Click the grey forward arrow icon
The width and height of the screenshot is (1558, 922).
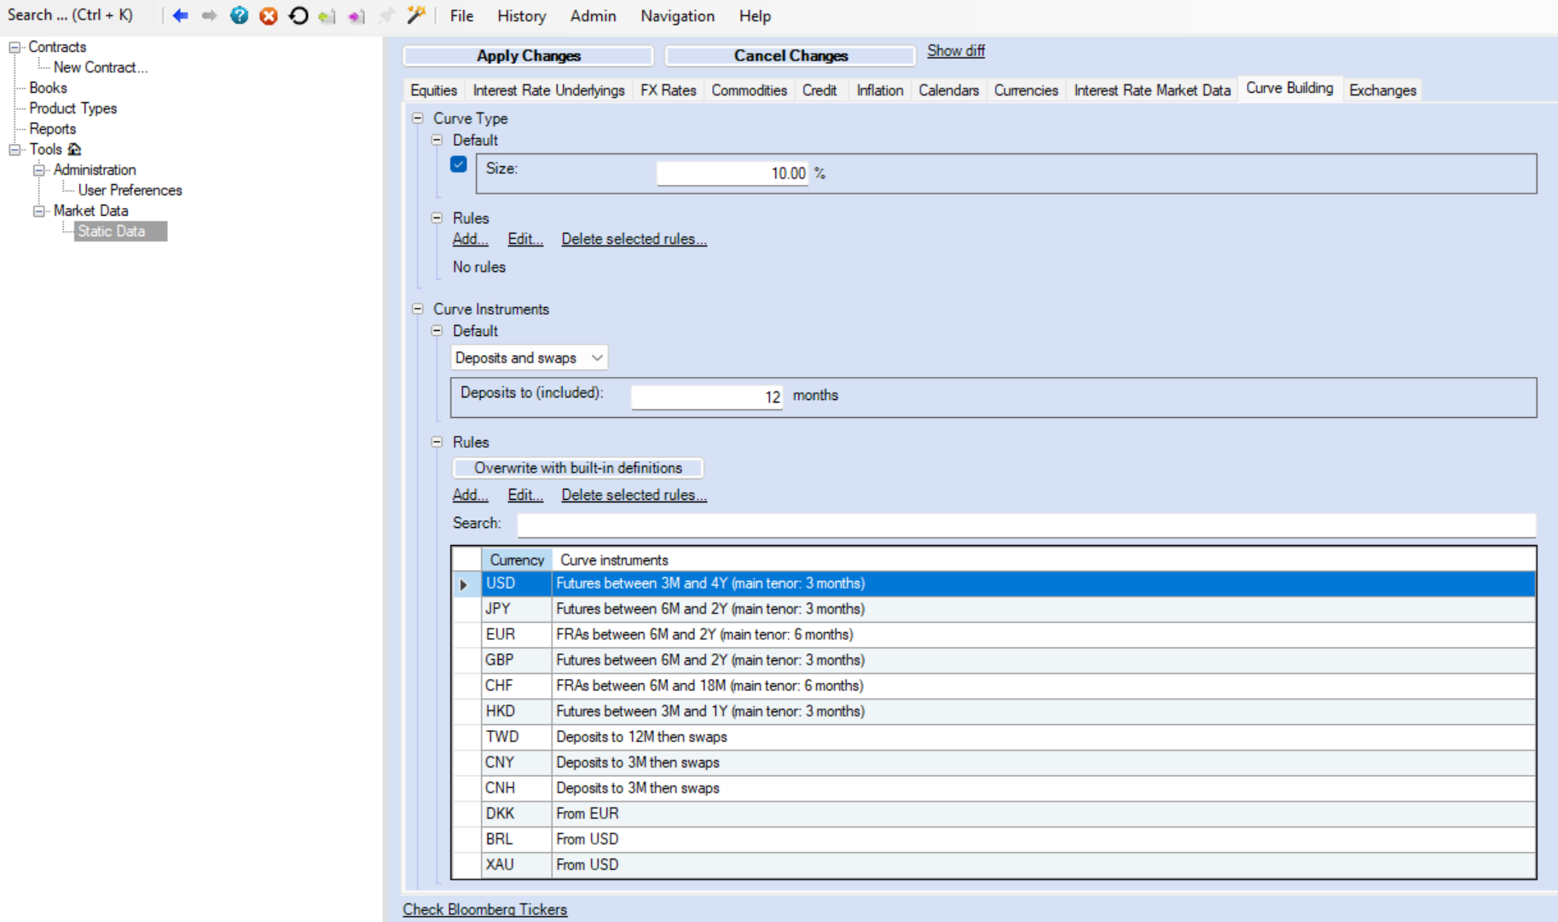(209, 15)
